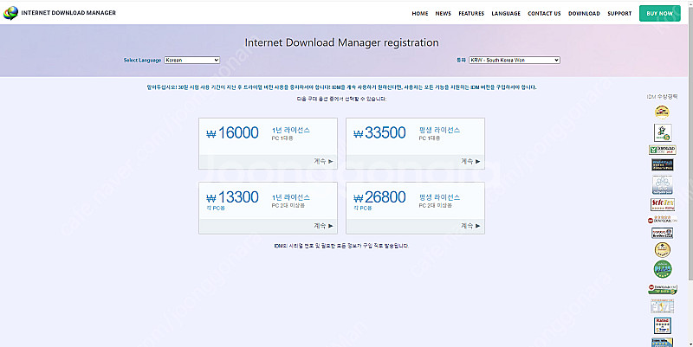The image size is (693, 347).
Task: Continue with the ₩13300 one-year multi-PC license
Action: coord(323,226)
